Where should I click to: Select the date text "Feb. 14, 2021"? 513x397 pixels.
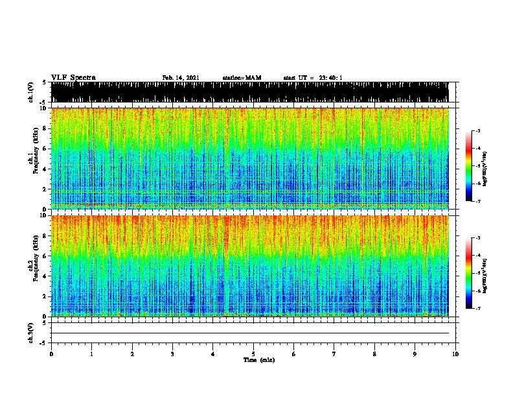click(x=181, y=78)
